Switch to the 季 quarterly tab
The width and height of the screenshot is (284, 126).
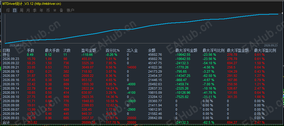pos(35,11)
